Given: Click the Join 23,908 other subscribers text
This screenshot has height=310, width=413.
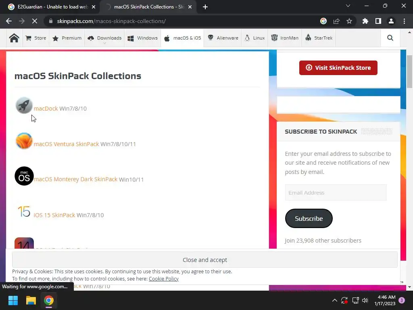Looking at the screenshot, I should [323, 241].
